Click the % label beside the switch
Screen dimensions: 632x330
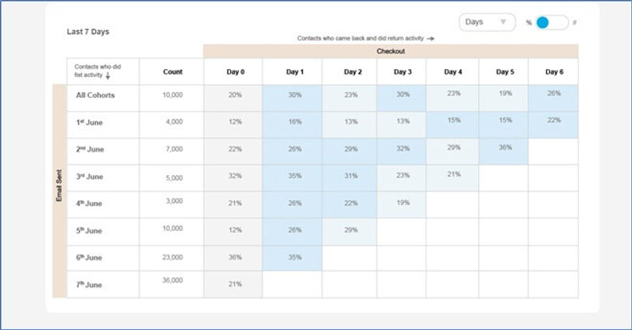pyautogui.click(x=529, y=23)
